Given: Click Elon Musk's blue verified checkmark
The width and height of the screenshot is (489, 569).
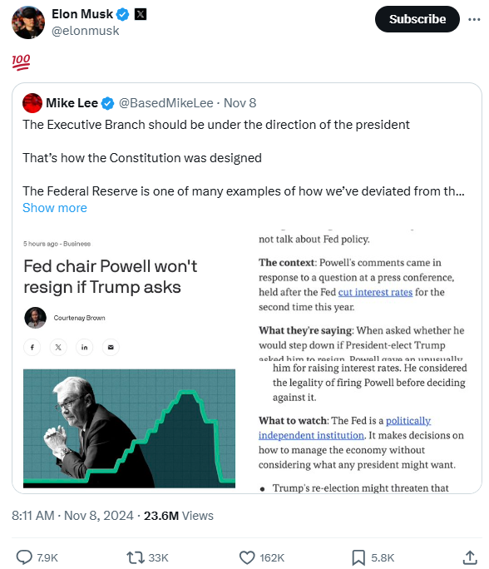Looking at the screenshot, I should [x=122, y=14].
